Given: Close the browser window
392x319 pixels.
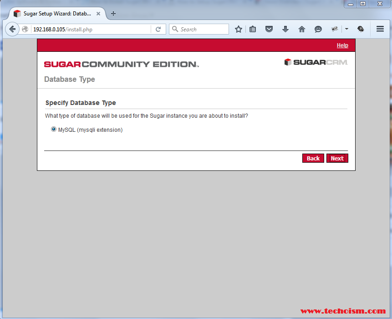Looking at the screenshot, I should tap(380, 4).
